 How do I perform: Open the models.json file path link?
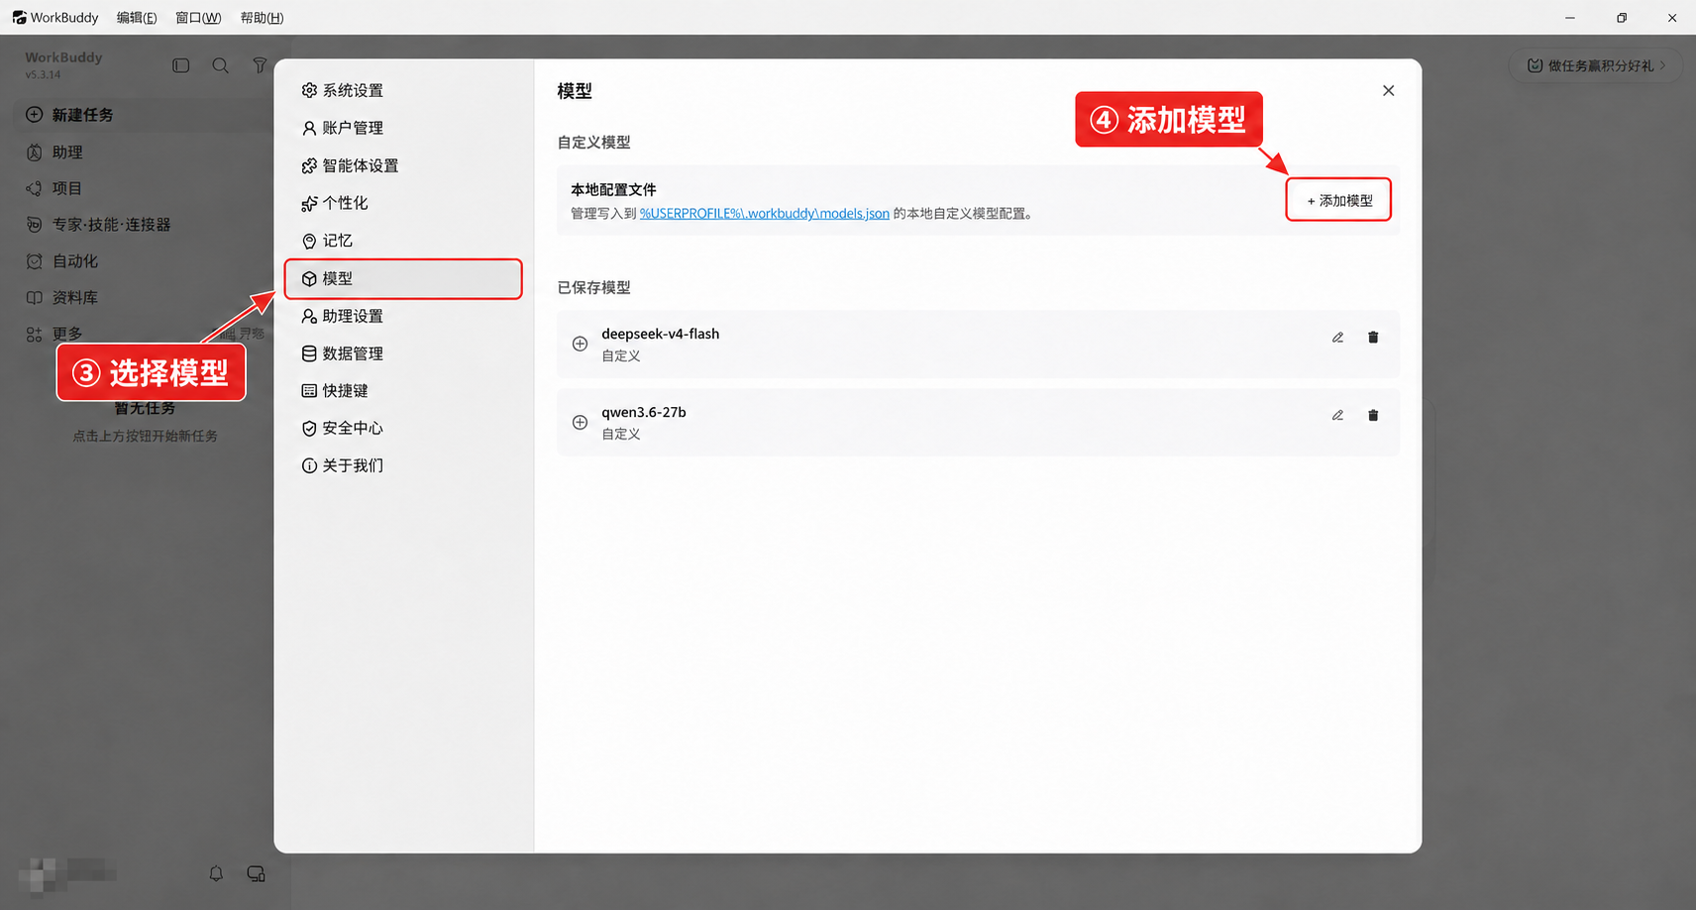764,214
